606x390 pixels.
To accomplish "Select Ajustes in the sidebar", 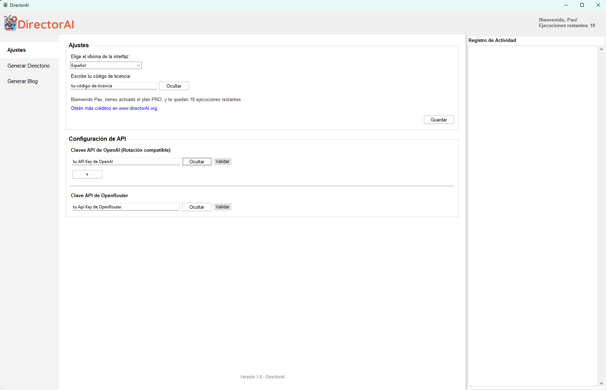I will tap(16, 50).
